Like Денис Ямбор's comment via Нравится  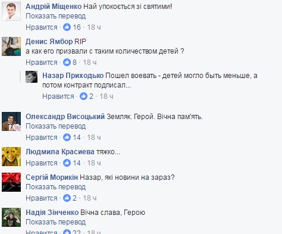click(x=42, y=63)
